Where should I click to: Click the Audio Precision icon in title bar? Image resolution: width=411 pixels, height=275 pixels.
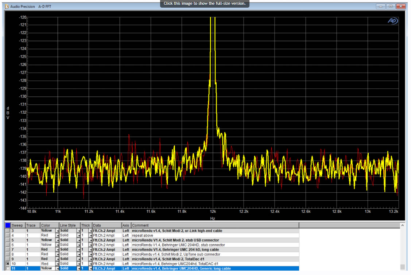(x=7, y=7)
